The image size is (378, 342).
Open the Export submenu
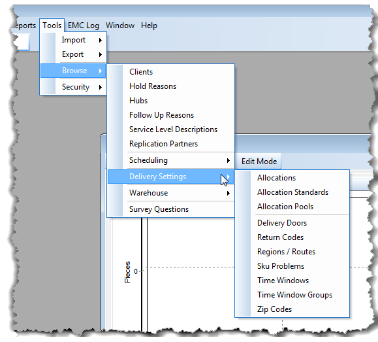[x=73, y=54]
